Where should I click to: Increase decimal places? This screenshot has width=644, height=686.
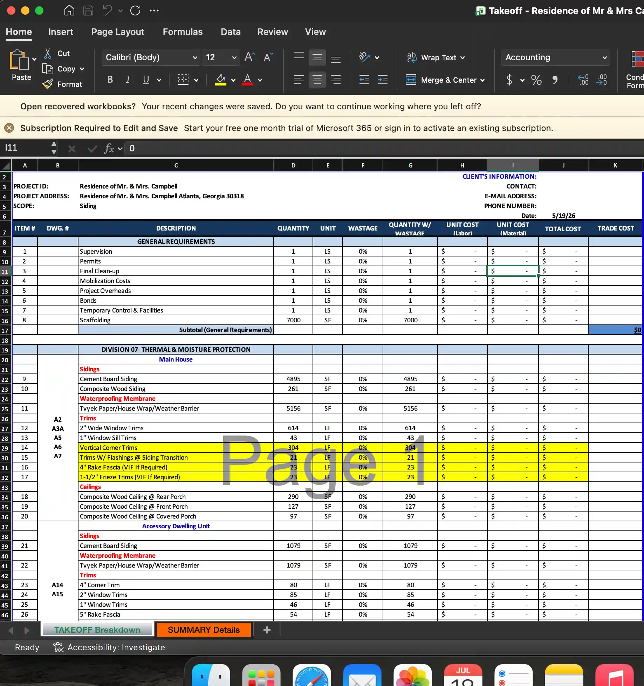click(x=583, y=80)
